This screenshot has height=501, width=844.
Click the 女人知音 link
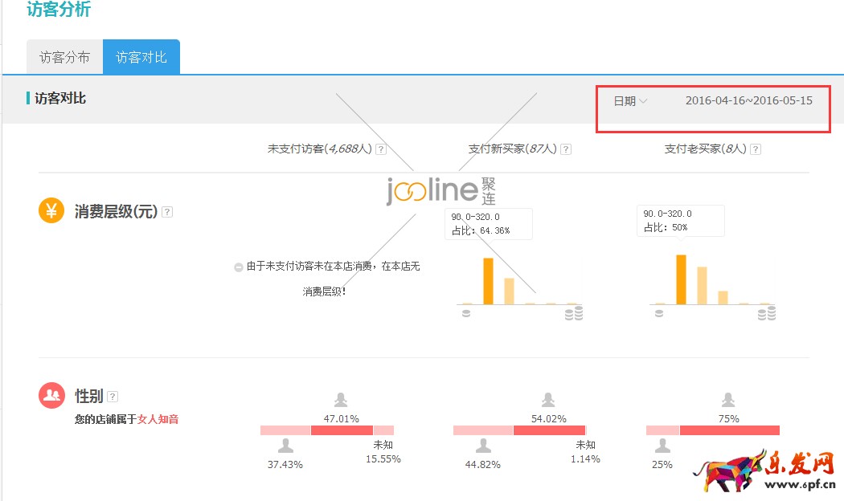pos(158,419)
